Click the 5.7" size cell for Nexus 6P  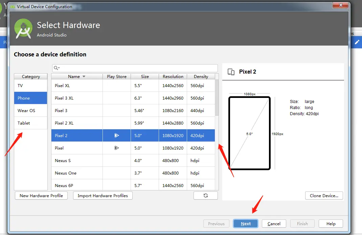(145, 185)
